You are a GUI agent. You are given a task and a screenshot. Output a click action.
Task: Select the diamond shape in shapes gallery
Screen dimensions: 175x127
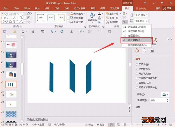tap(7, 14)
